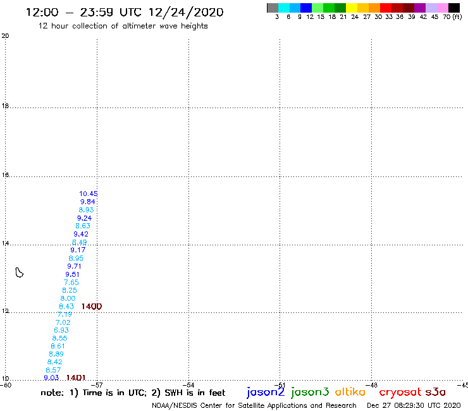
Task: Select the 9.84 wave height value
Action: (87, 202)
